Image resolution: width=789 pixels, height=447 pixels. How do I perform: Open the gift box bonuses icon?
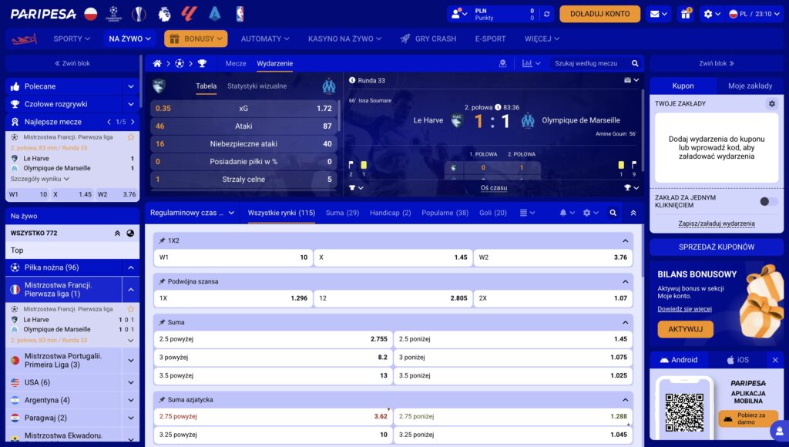pos(686,14)
